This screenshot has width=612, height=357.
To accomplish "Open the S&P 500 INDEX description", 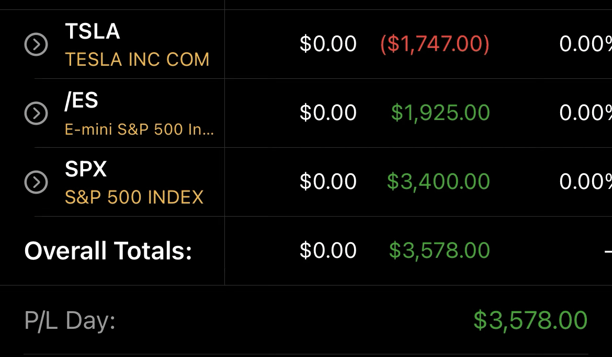I will (x=134, y=197).
